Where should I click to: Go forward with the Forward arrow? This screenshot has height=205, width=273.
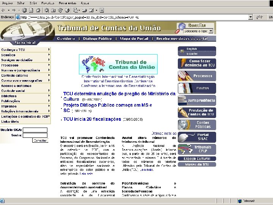click(x=14, y=10)
